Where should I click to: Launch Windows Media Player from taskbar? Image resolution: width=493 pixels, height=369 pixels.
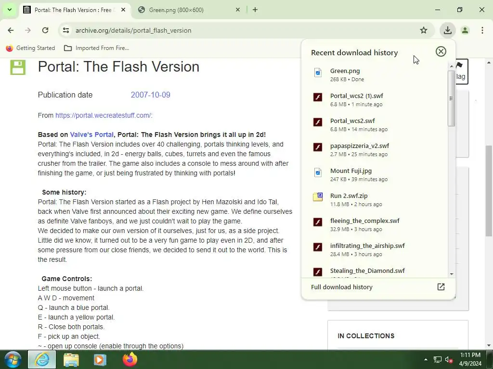(x=100, y=359)
